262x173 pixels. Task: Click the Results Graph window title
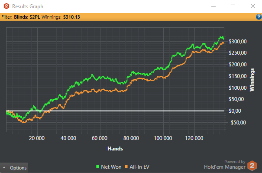tap(28, 7)
